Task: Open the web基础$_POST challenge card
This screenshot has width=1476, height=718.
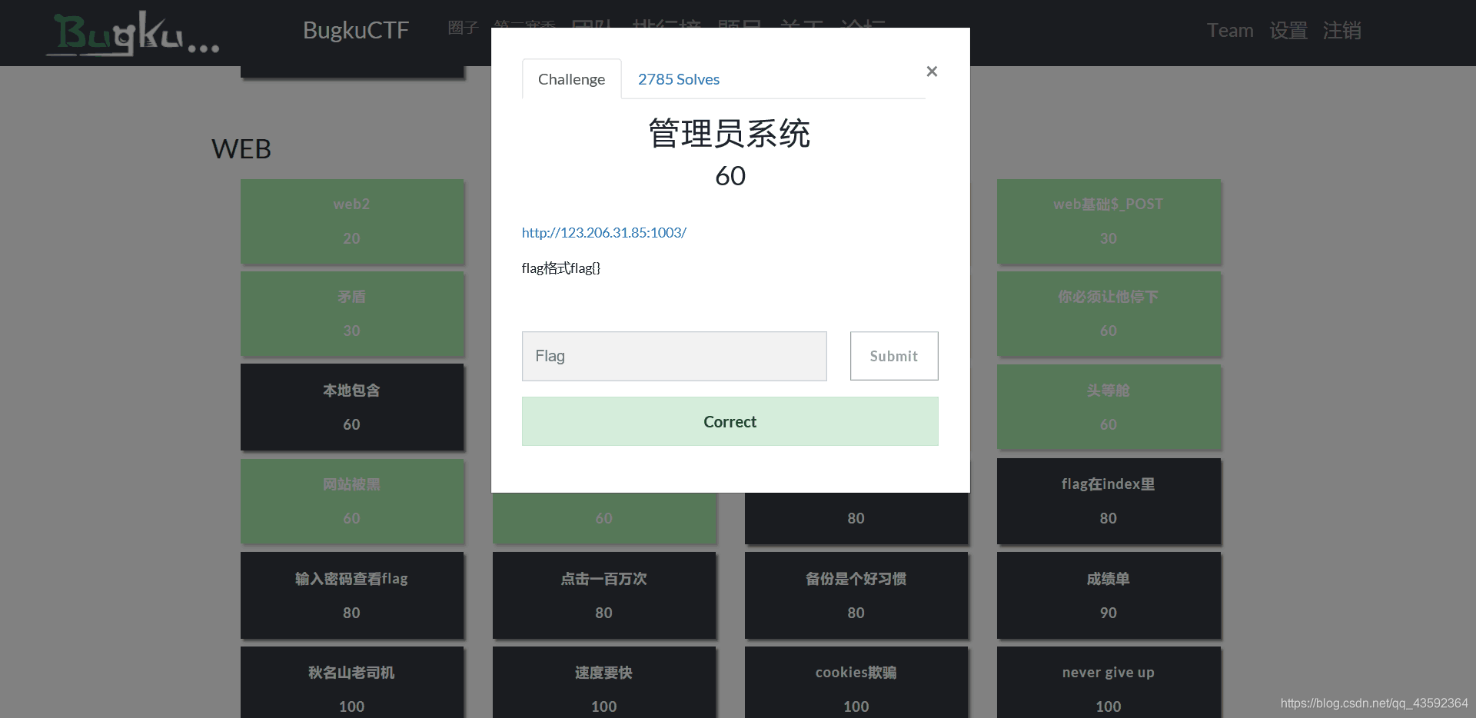Action: (x=1109, y=221)
